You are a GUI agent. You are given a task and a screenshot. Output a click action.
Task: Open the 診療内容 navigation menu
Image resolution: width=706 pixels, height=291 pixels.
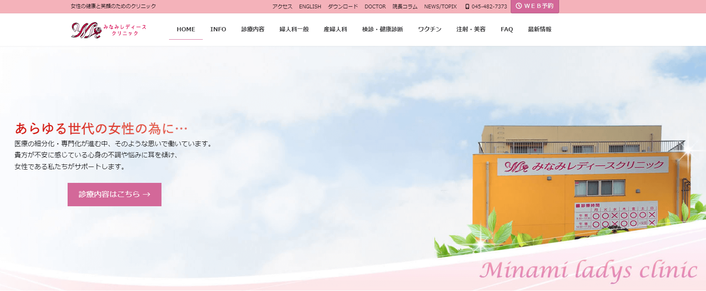252,29
